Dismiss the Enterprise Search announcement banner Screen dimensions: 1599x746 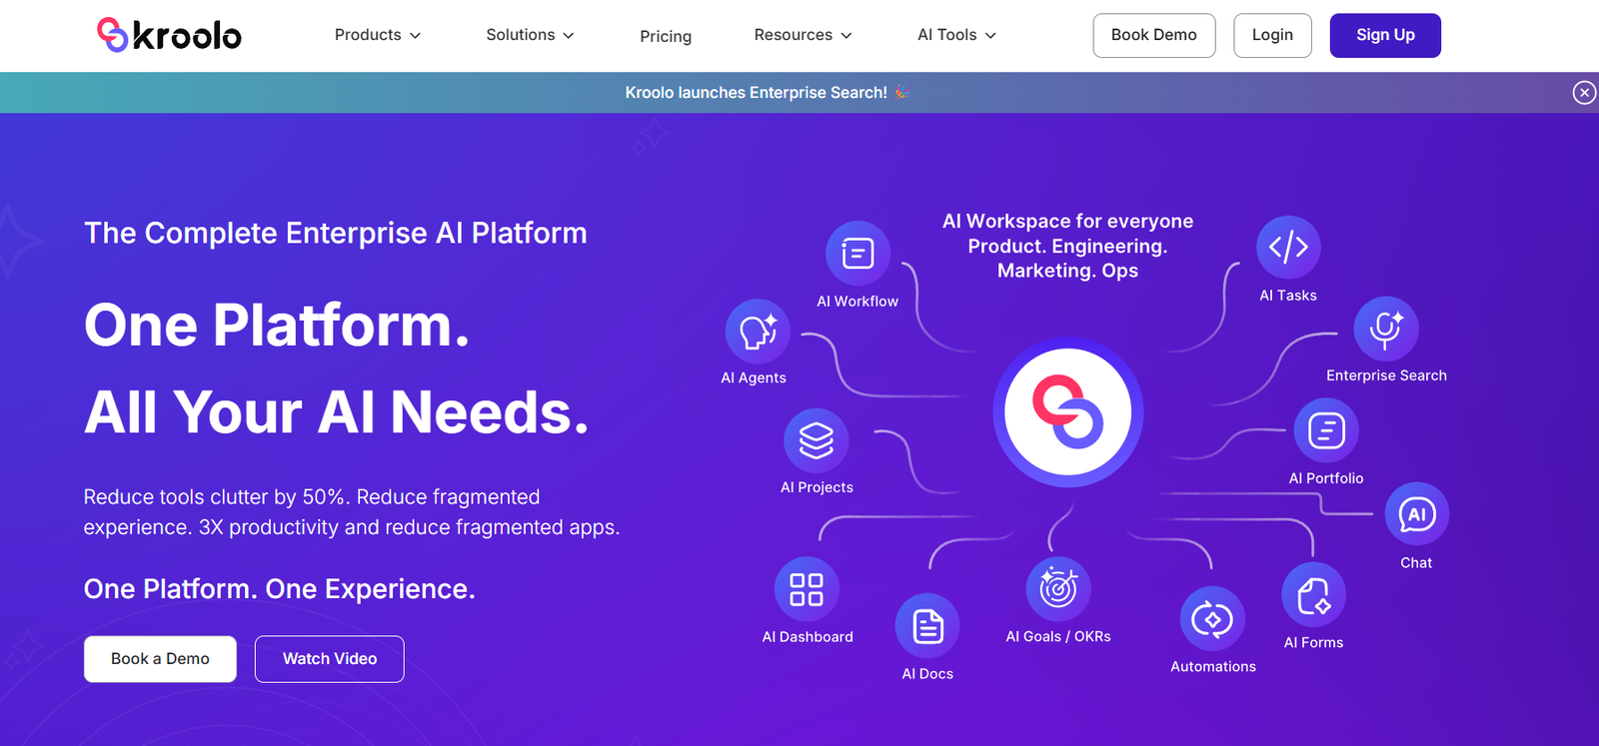point(1583,93)
